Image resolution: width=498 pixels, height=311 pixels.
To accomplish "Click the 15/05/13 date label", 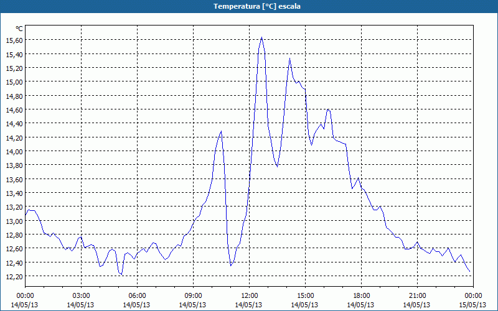I will (x=472, y=305).
